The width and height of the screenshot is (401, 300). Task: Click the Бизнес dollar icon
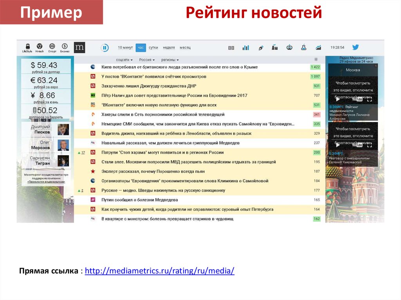point(65,47)
